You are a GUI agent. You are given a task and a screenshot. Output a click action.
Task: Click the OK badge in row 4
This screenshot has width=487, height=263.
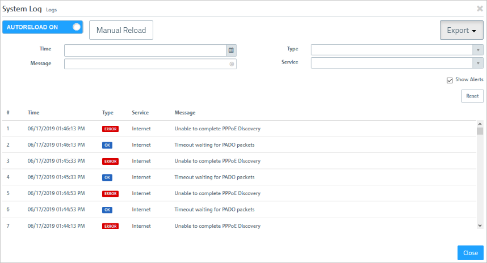pos(107,177)
